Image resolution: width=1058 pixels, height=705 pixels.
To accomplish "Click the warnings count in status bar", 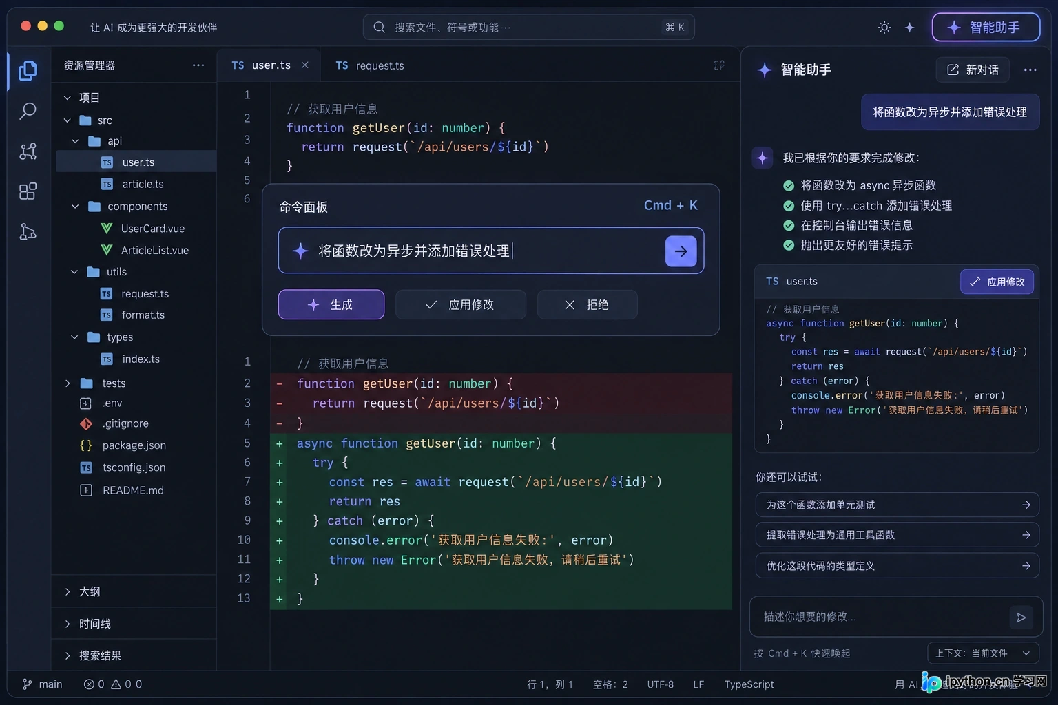I will (x=121, y=684).
